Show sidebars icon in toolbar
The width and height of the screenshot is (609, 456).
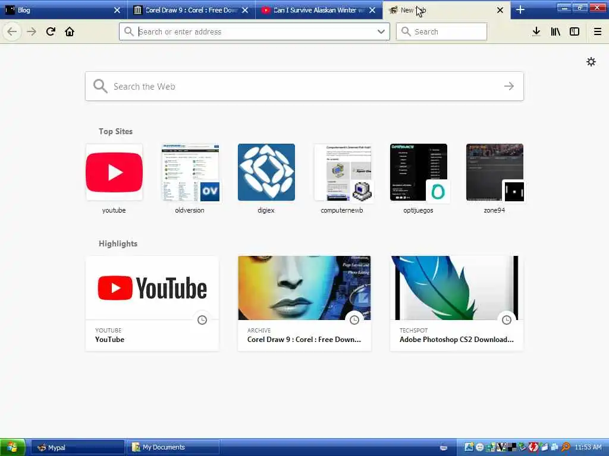(575, 31)
